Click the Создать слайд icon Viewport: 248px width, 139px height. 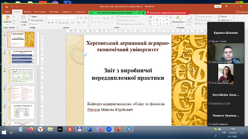pyautogui.click(x=24, y=18)
